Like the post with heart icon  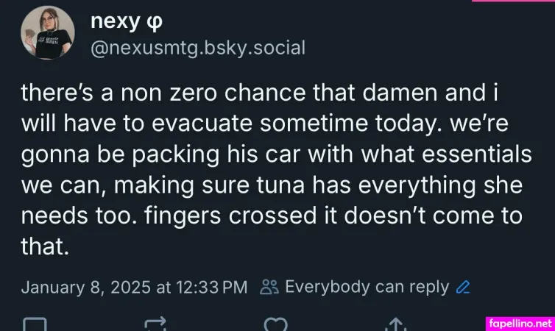[x=275, y=324]
